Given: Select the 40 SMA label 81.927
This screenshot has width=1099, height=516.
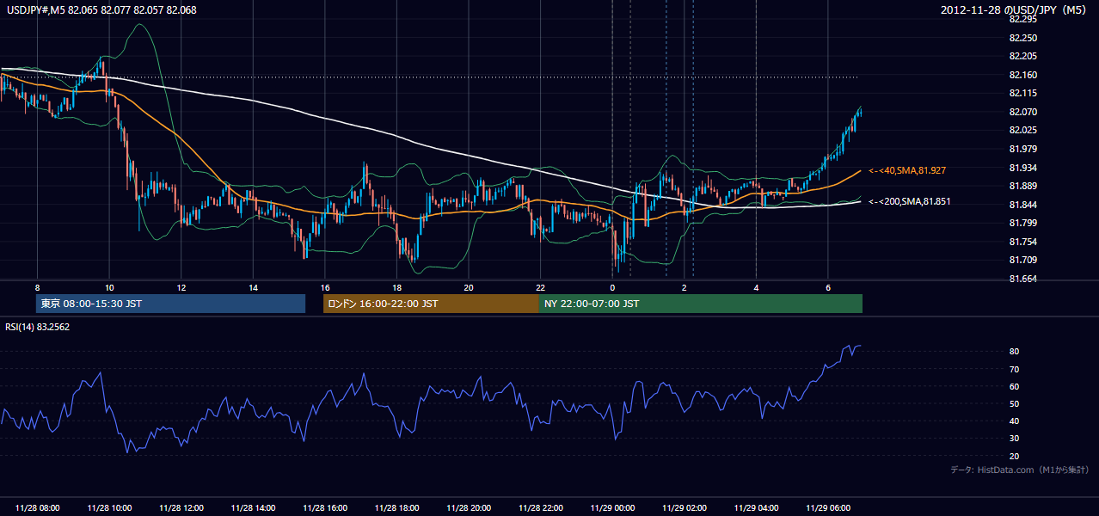Looking at the screenshot, I should (x=907, y=171).
